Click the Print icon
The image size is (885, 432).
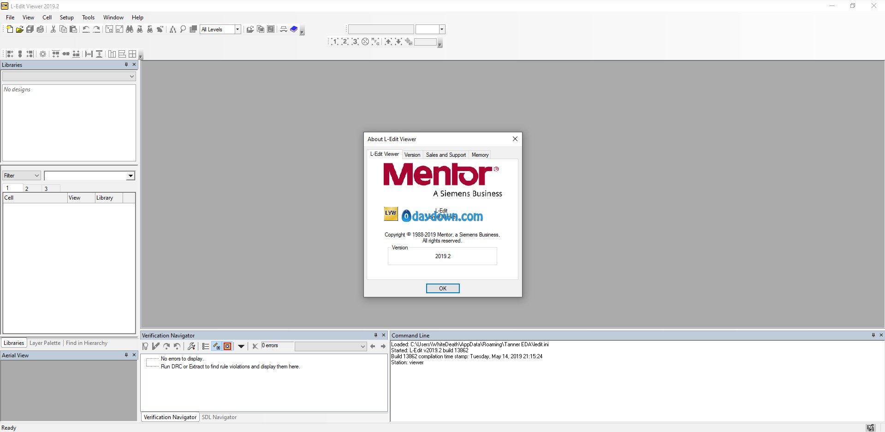(40, 29)
